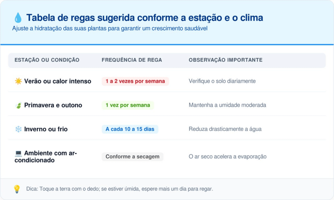Click the sun icon beside Verão
This screenshot has height=200, width=334.
coord(18,81)
